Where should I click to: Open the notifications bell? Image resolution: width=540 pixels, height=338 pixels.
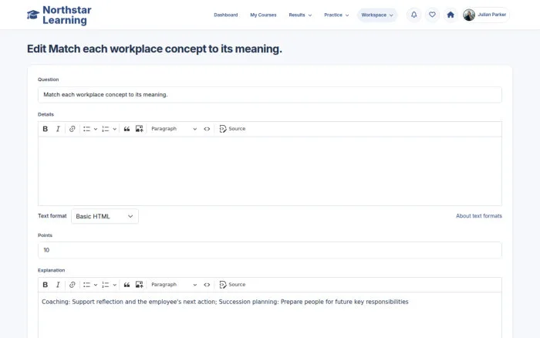[x=414, y=15]
